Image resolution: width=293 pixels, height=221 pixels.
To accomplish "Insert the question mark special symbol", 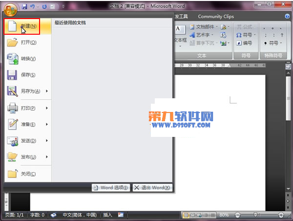I will (x=282, y=35).
